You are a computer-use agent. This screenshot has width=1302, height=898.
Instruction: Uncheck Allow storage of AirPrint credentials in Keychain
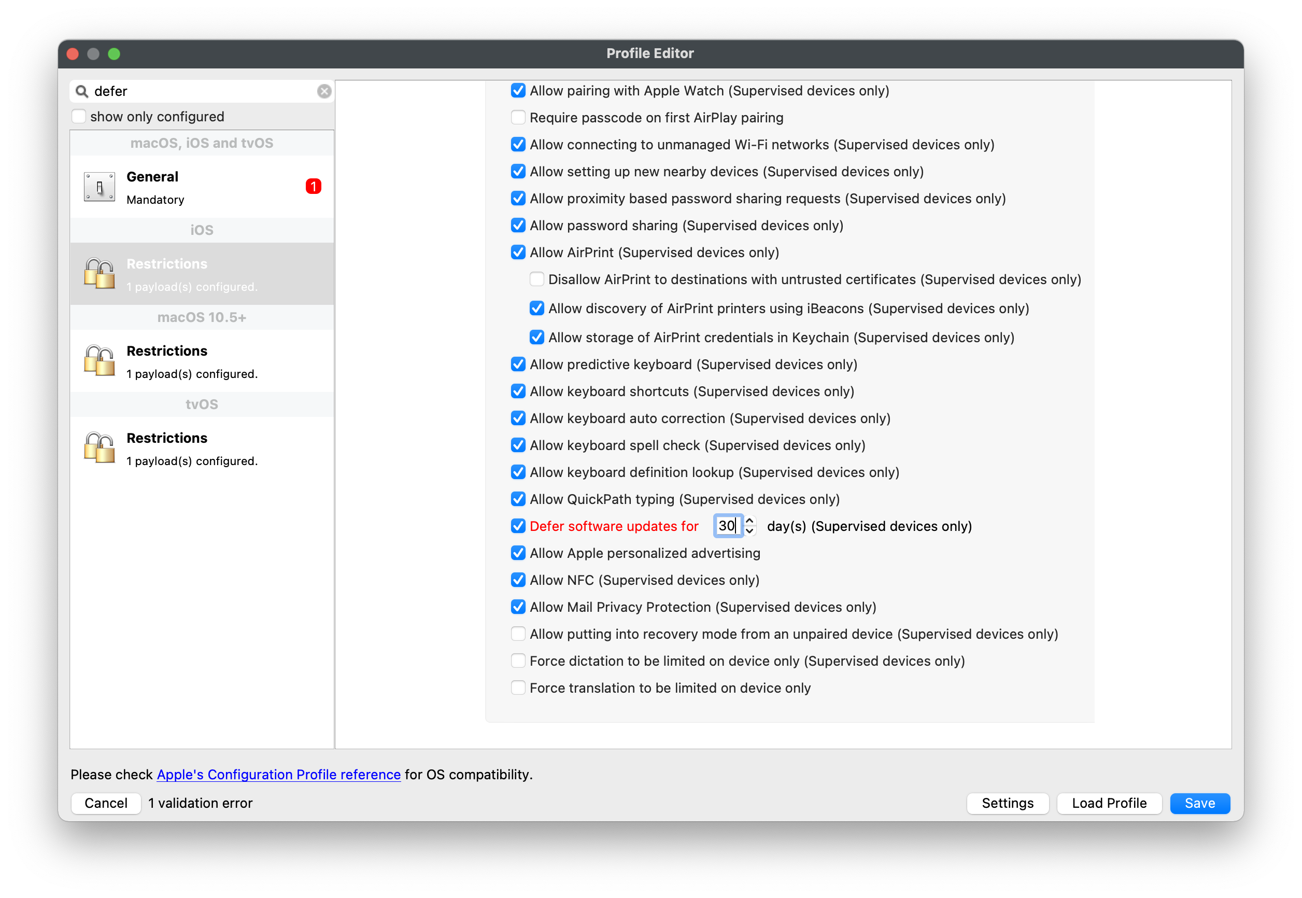click(x=536, y=338)
